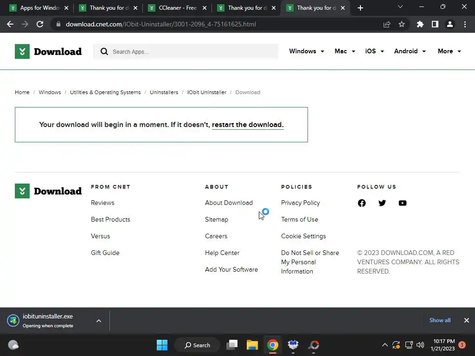This screenshot has width=475, height=356.
Task: Open the IObit Uninstaller breadcrumb
Action: [x=206, y=92]
